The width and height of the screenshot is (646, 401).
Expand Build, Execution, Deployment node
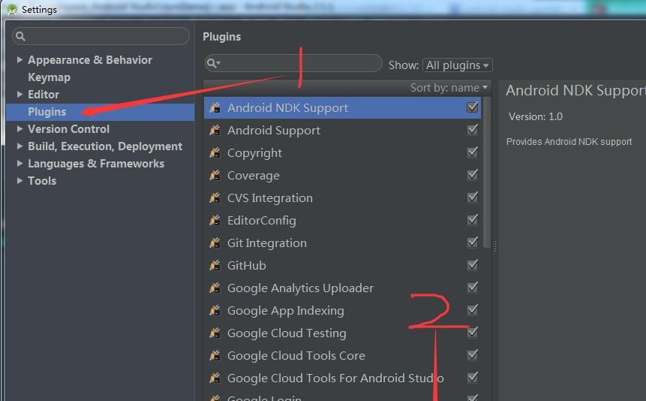pyautogui.click(x=20, y=146)
